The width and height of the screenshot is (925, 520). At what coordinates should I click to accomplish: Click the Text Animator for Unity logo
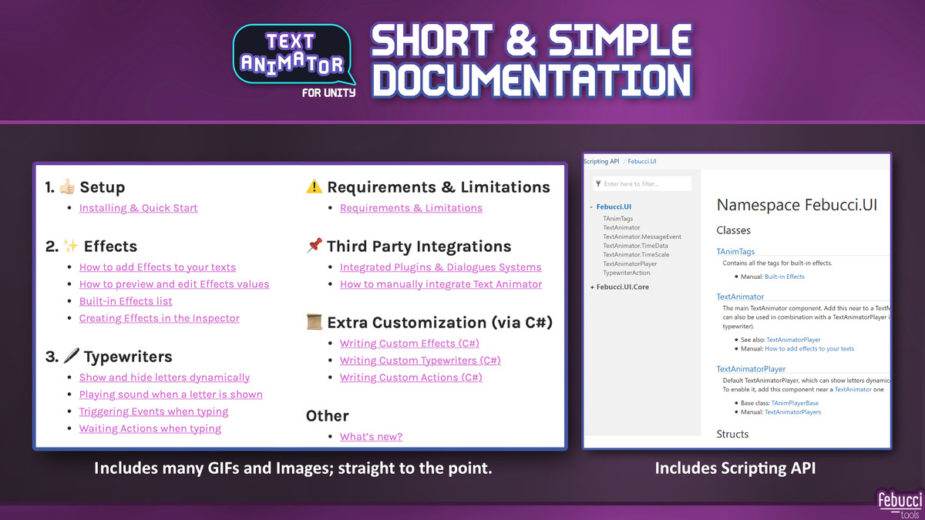(x=294, y=62)
